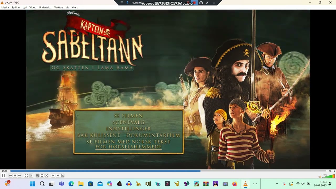Open the Spill av menu
336x189 pixels.
(x=16, y=7)
